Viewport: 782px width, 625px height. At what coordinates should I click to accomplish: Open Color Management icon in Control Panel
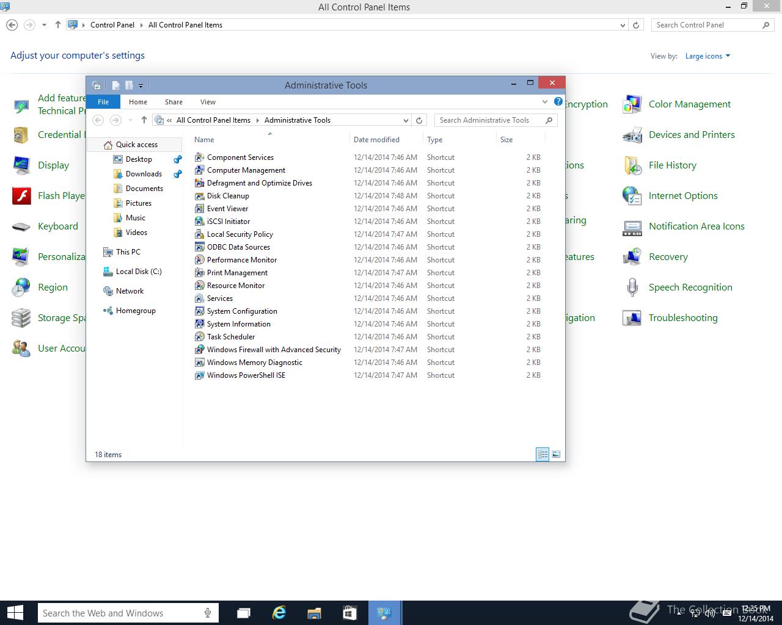pos(632,104)
